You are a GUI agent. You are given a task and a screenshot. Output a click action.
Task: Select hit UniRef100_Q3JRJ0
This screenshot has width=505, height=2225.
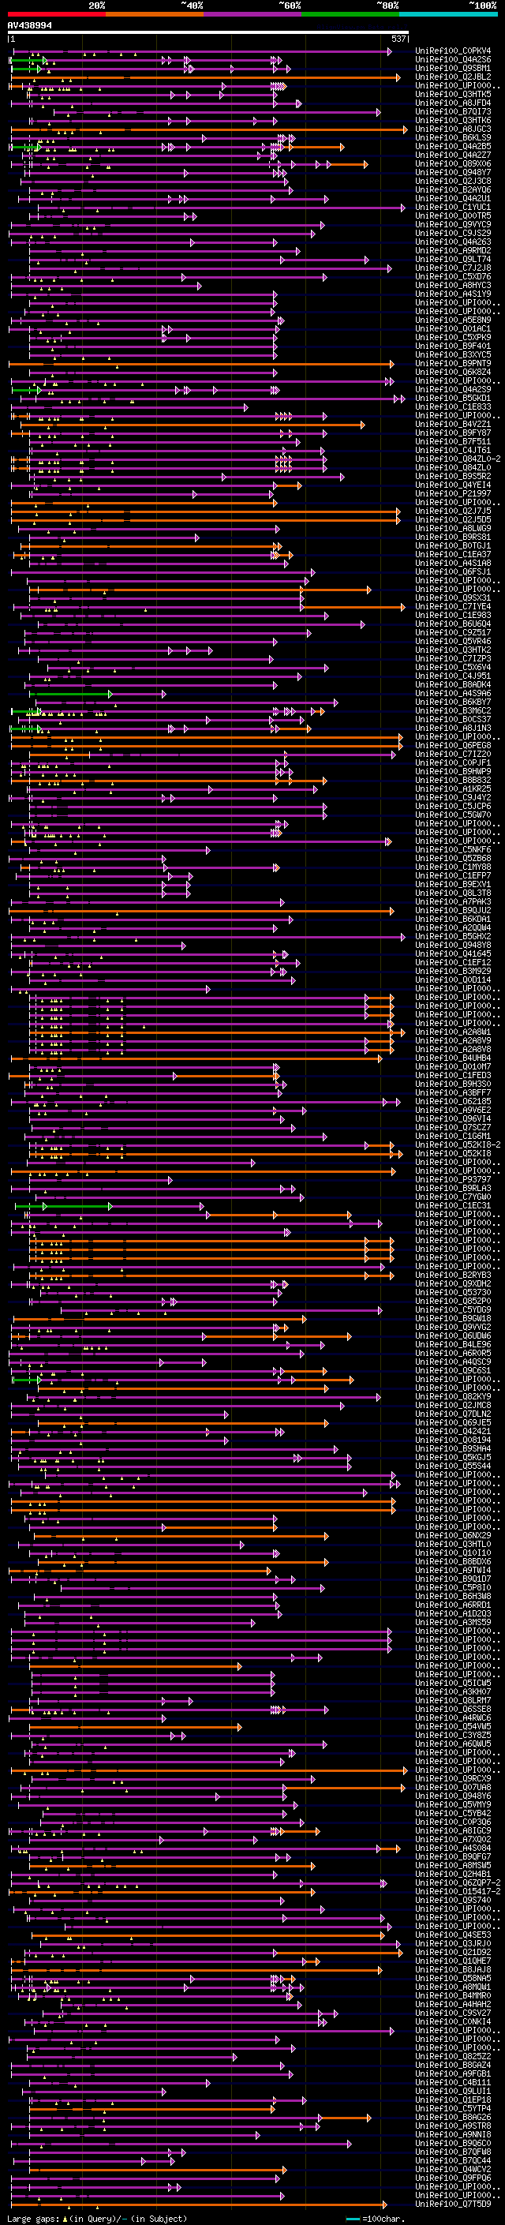click(x=453, y=1943)
